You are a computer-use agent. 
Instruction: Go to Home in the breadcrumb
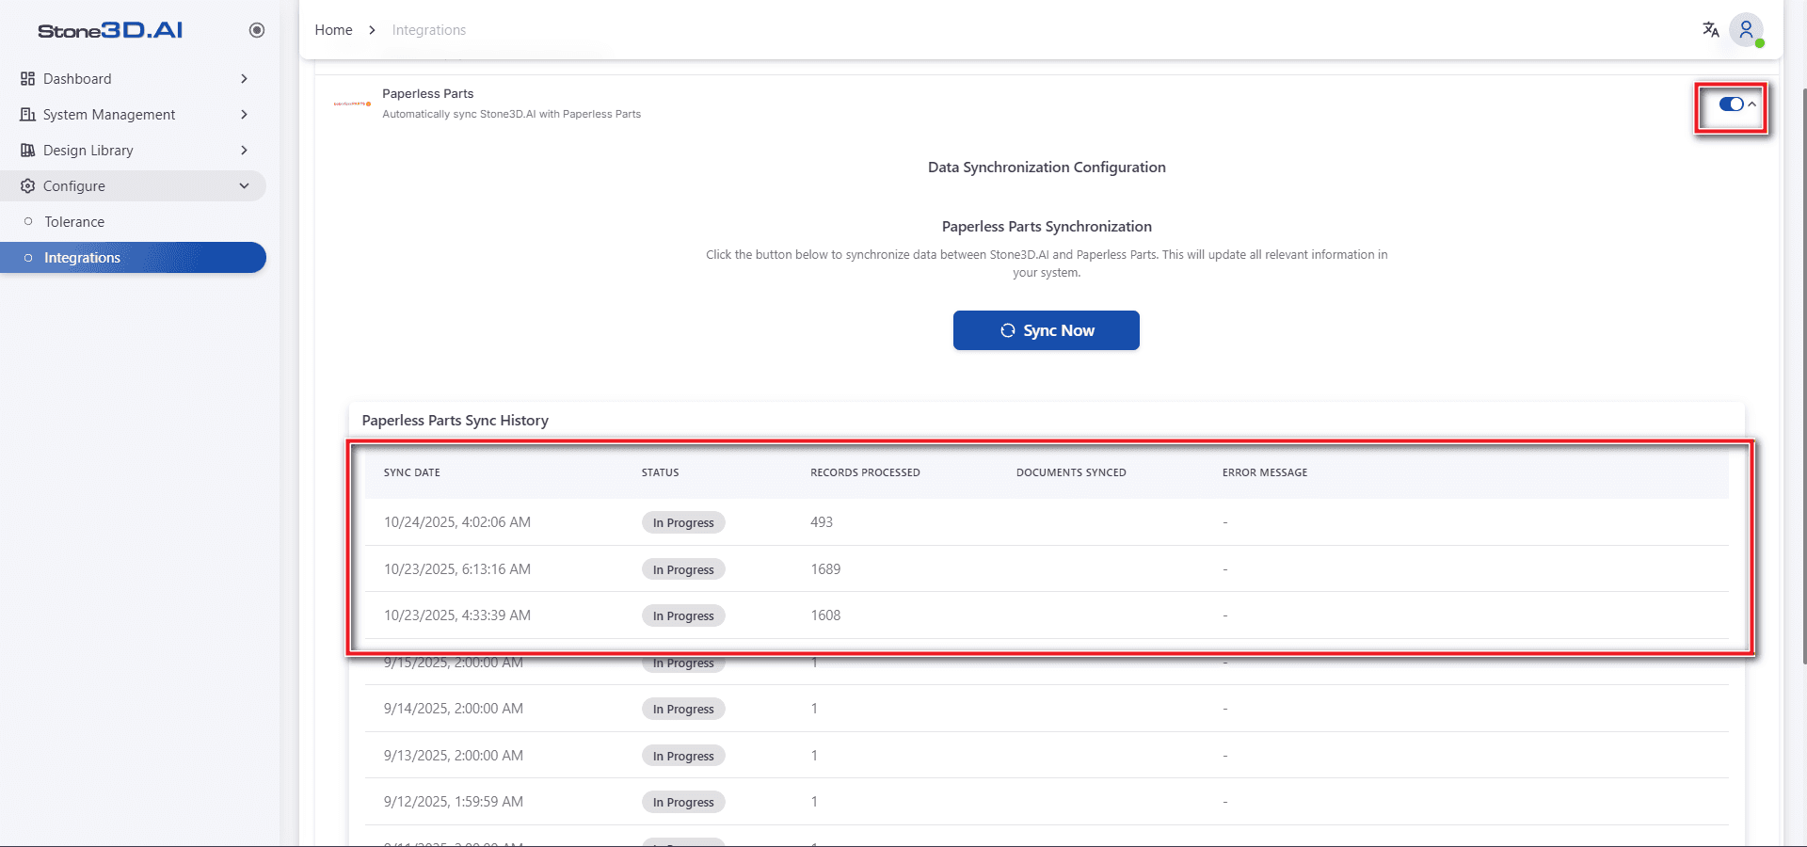pos(333,30)
